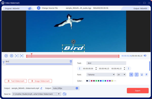Increase the start time 00:00:00.00 stepper

pos(96,68)
